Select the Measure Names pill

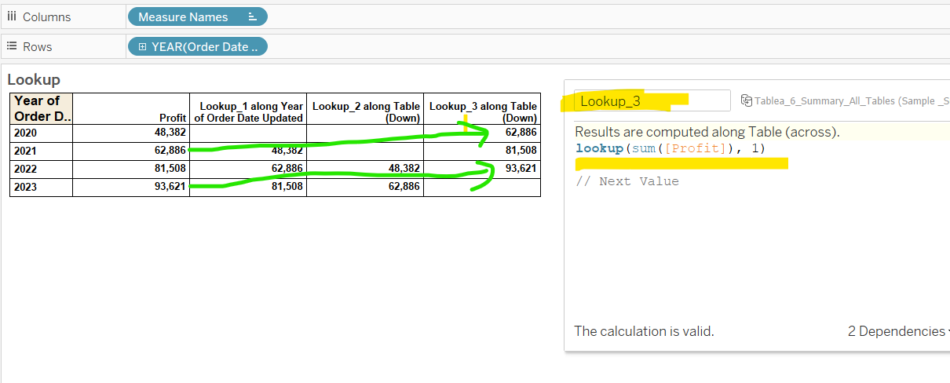(x=197, y=16)
